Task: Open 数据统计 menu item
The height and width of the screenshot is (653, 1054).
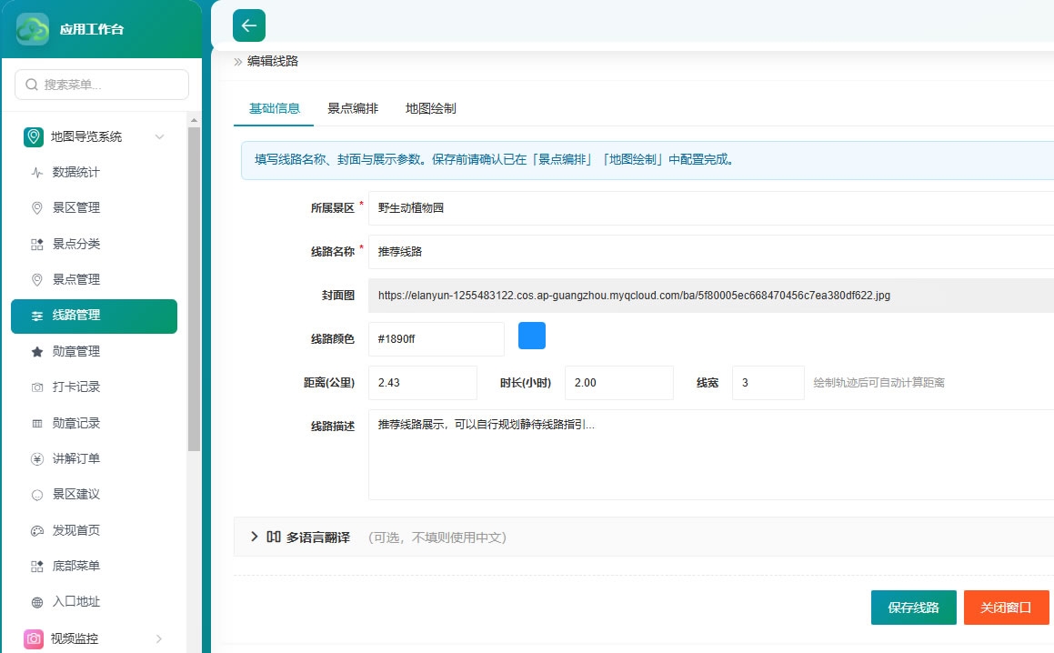Action: pos(94,172)
